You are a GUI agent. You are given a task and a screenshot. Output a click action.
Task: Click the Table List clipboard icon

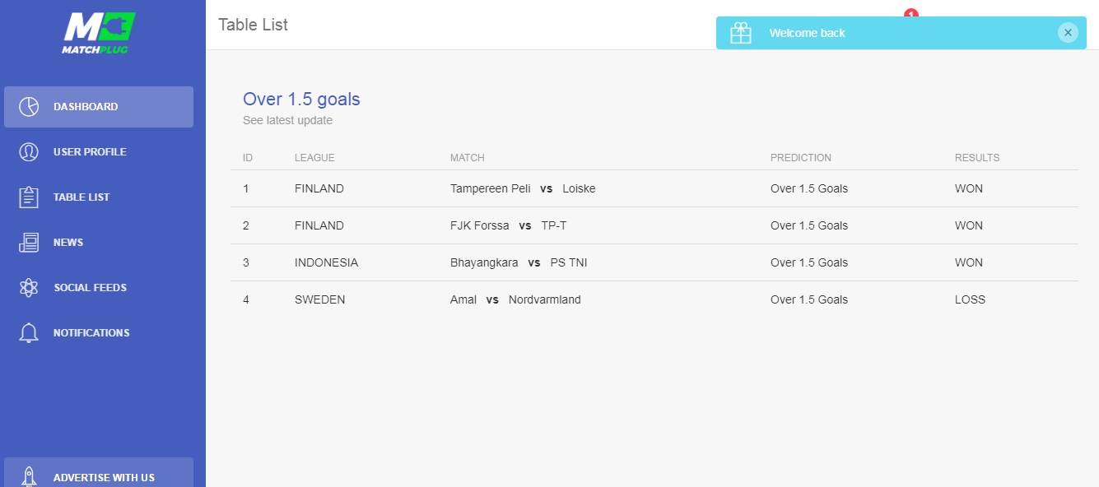(x=29, y=197)
